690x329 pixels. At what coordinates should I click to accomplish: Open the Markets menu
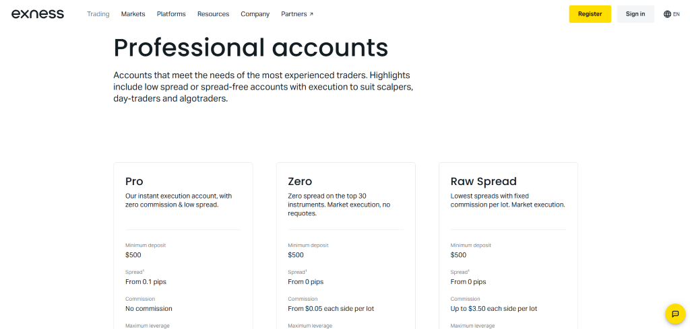coord(133,14)
